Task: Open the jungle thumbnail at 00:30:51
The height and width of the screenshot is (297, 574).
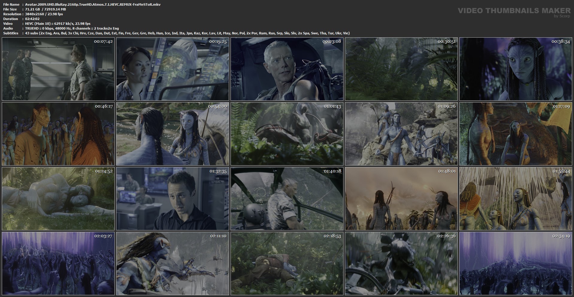Action: 401,69
